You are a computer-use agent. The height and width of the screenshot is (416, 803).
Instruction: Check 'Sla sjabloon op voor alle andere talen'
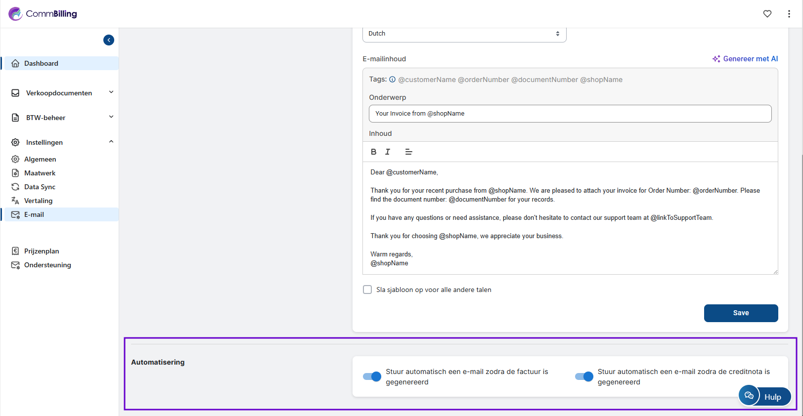[x=367, y=290]
